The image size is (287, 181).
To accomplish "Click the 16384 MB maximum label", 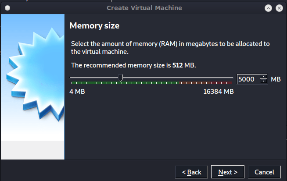I will click(x=218, y=92).
